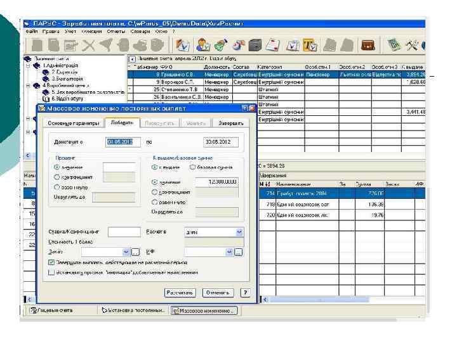
Task: Select значение radio in Процент group
Action: click(x=57, y=167)
